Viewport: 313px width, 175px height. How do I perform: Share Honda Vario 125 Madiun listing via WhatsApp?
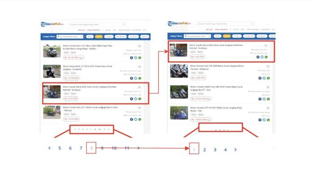point(140,58)
